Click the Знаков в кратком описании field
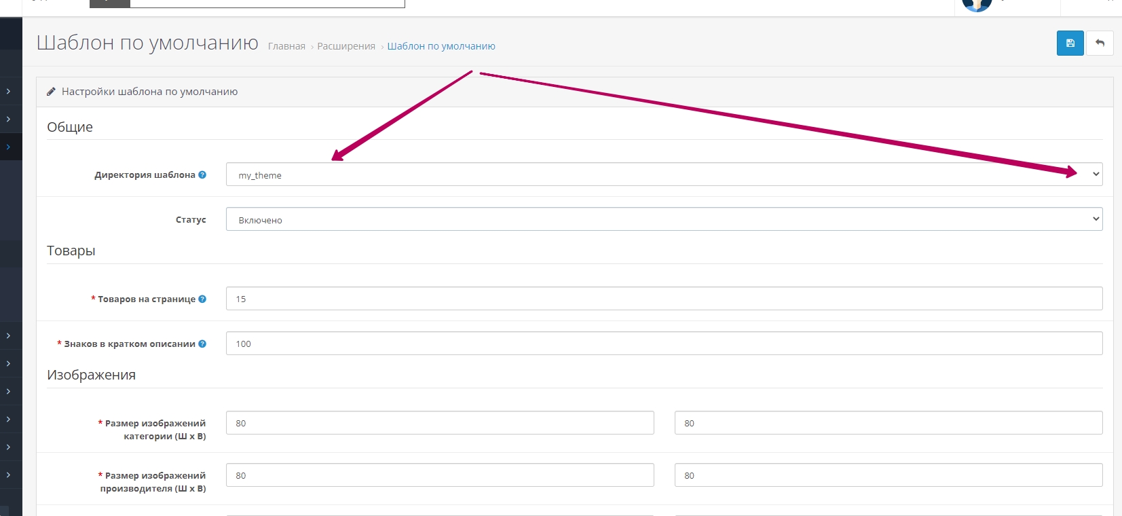The width and height of the screenshot is (1122, 516). point(664,344)
